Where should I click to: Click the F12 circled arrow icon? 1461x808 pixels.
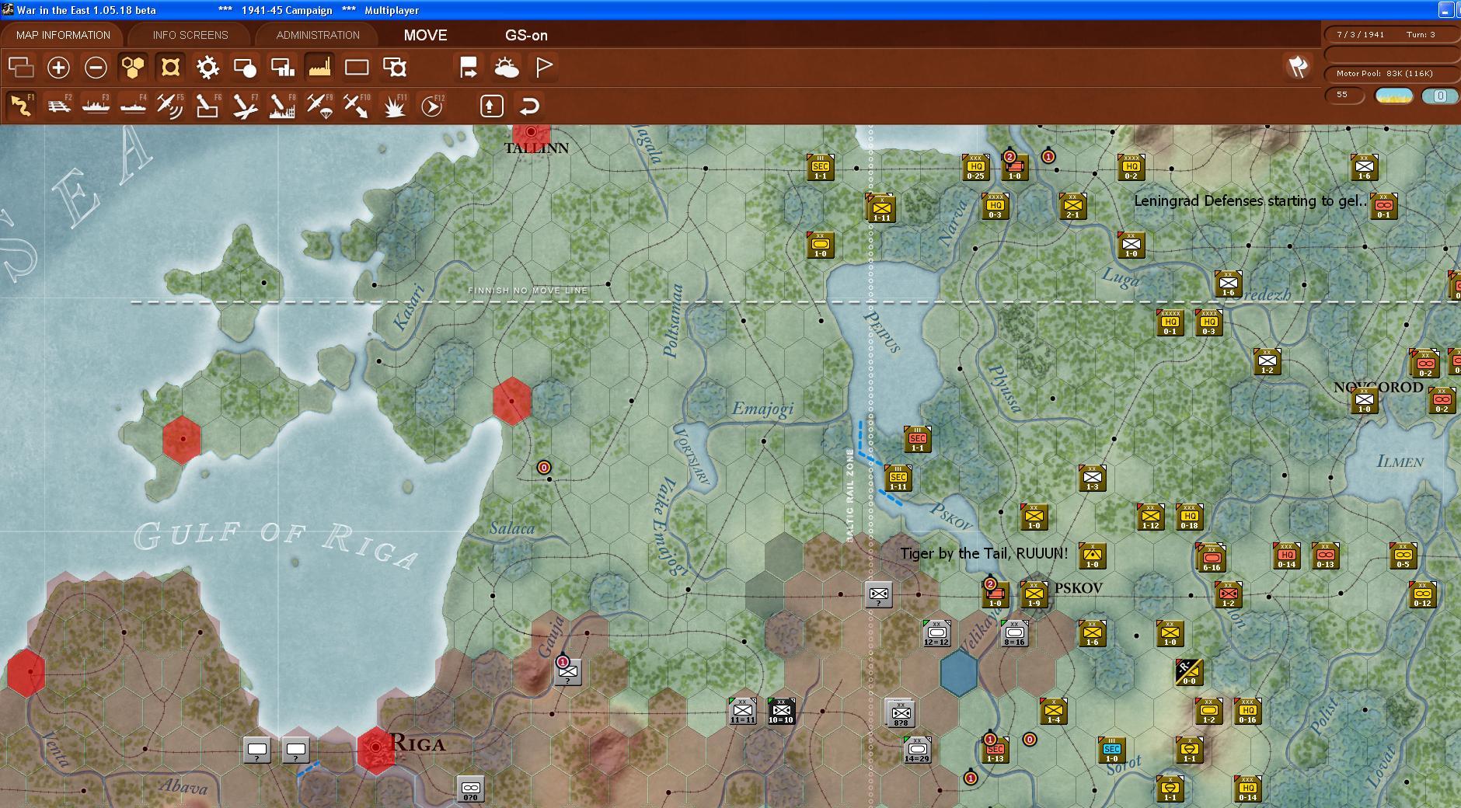click(x=431, y=106)
